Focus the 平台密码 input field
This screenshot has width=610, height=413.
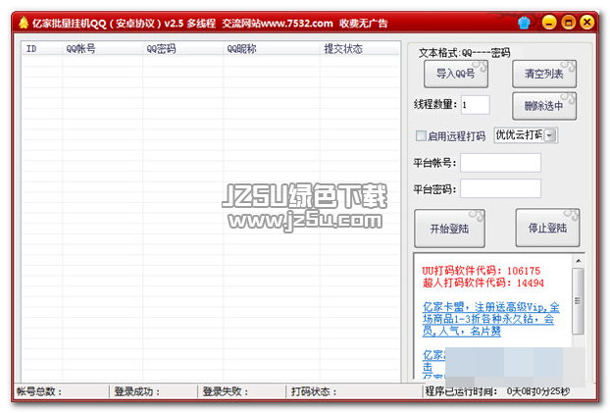(500, 188)
